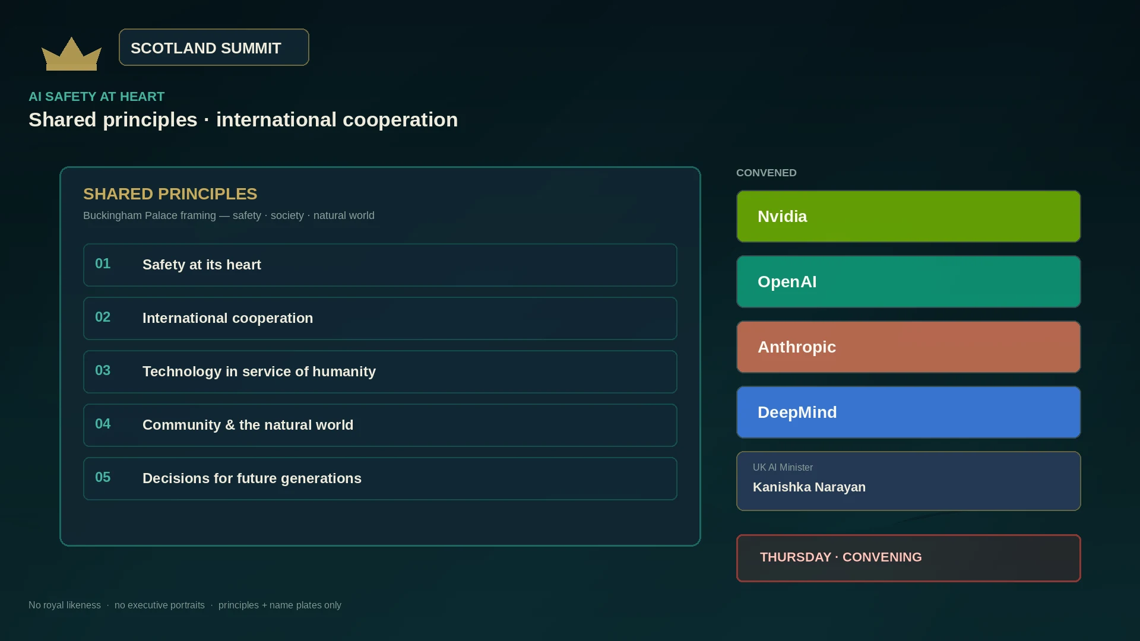Open row Technology in service of humanity

pos(380,372)
